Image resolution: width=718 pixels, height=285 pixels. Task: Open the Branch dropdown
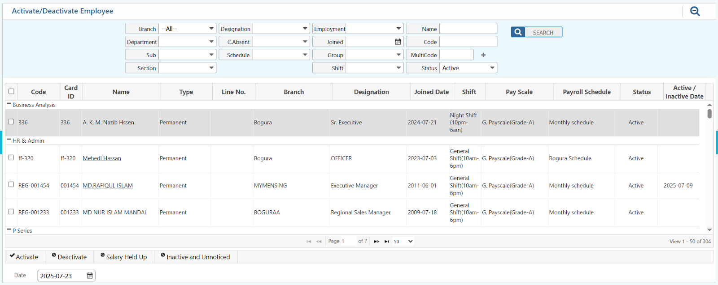187,29
